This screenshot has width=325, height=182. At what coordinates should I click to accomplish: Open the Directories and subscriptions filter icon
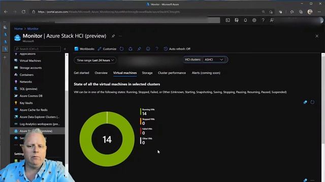pyautogui.click(x=237, y=20)
